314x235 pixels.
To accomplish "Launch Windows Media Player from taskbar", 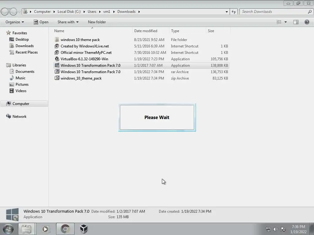I will tap(46, 229).
